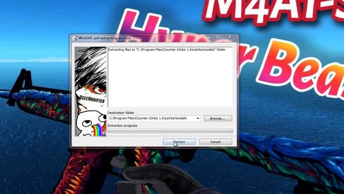Click the Extract button
Image resolution: width=344 pixels, height=194 pixels.
click(179, 142)
